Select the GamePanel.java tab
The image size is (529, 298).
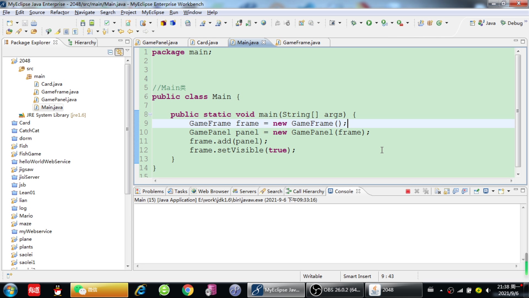click(x=160, y=42)
